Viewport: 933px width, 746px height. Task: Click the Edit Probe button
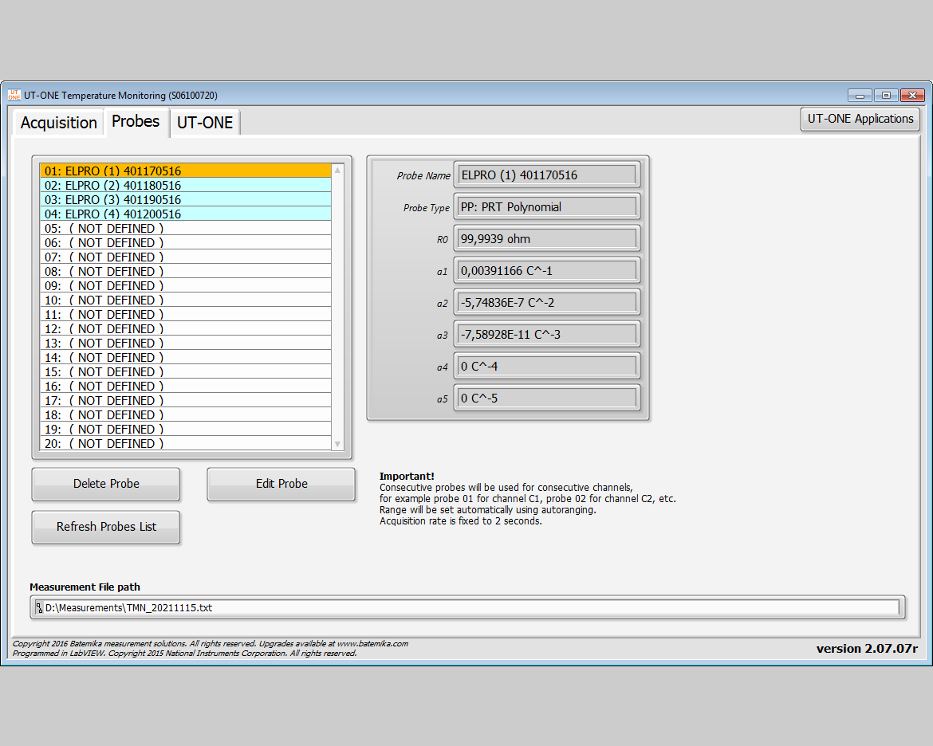281,484
